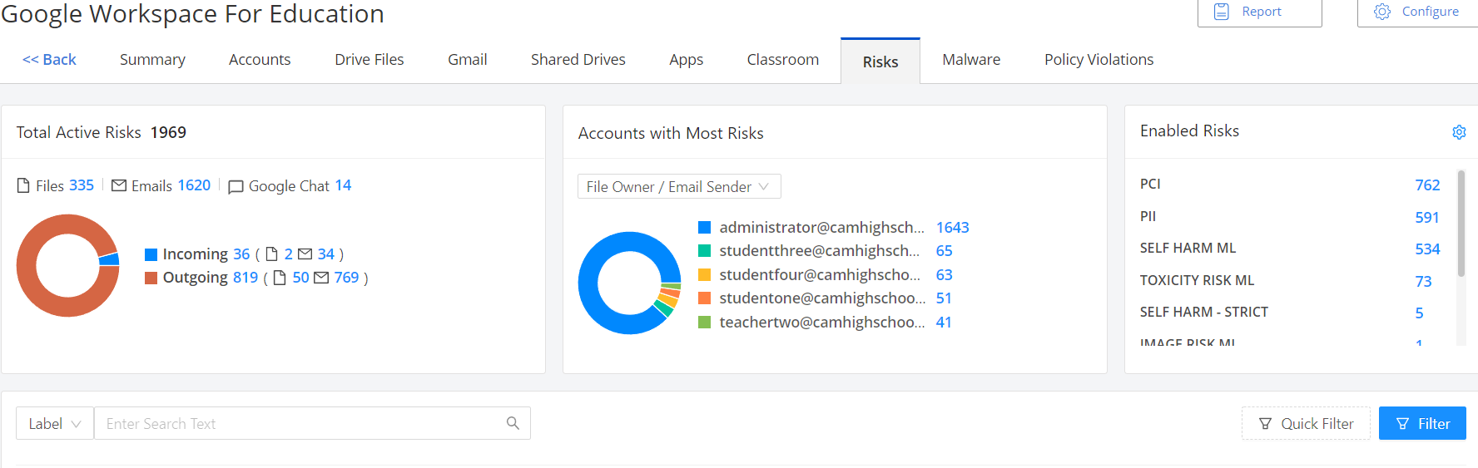
Task: Click the Google Chat bubble icon
Action: coord(236,187)
